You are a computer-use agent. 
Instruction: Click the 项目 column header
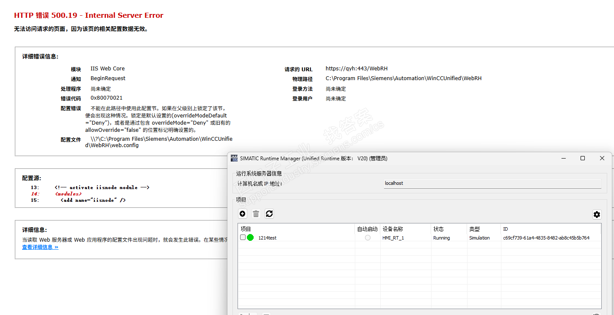pyautogui.click(x=296, y=229)
